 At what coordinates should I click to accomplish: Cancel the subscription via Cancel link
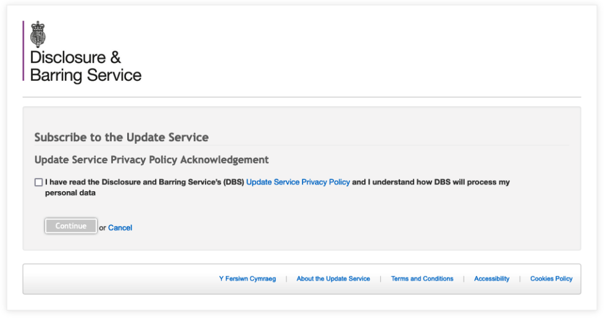[x=120, y=228]
